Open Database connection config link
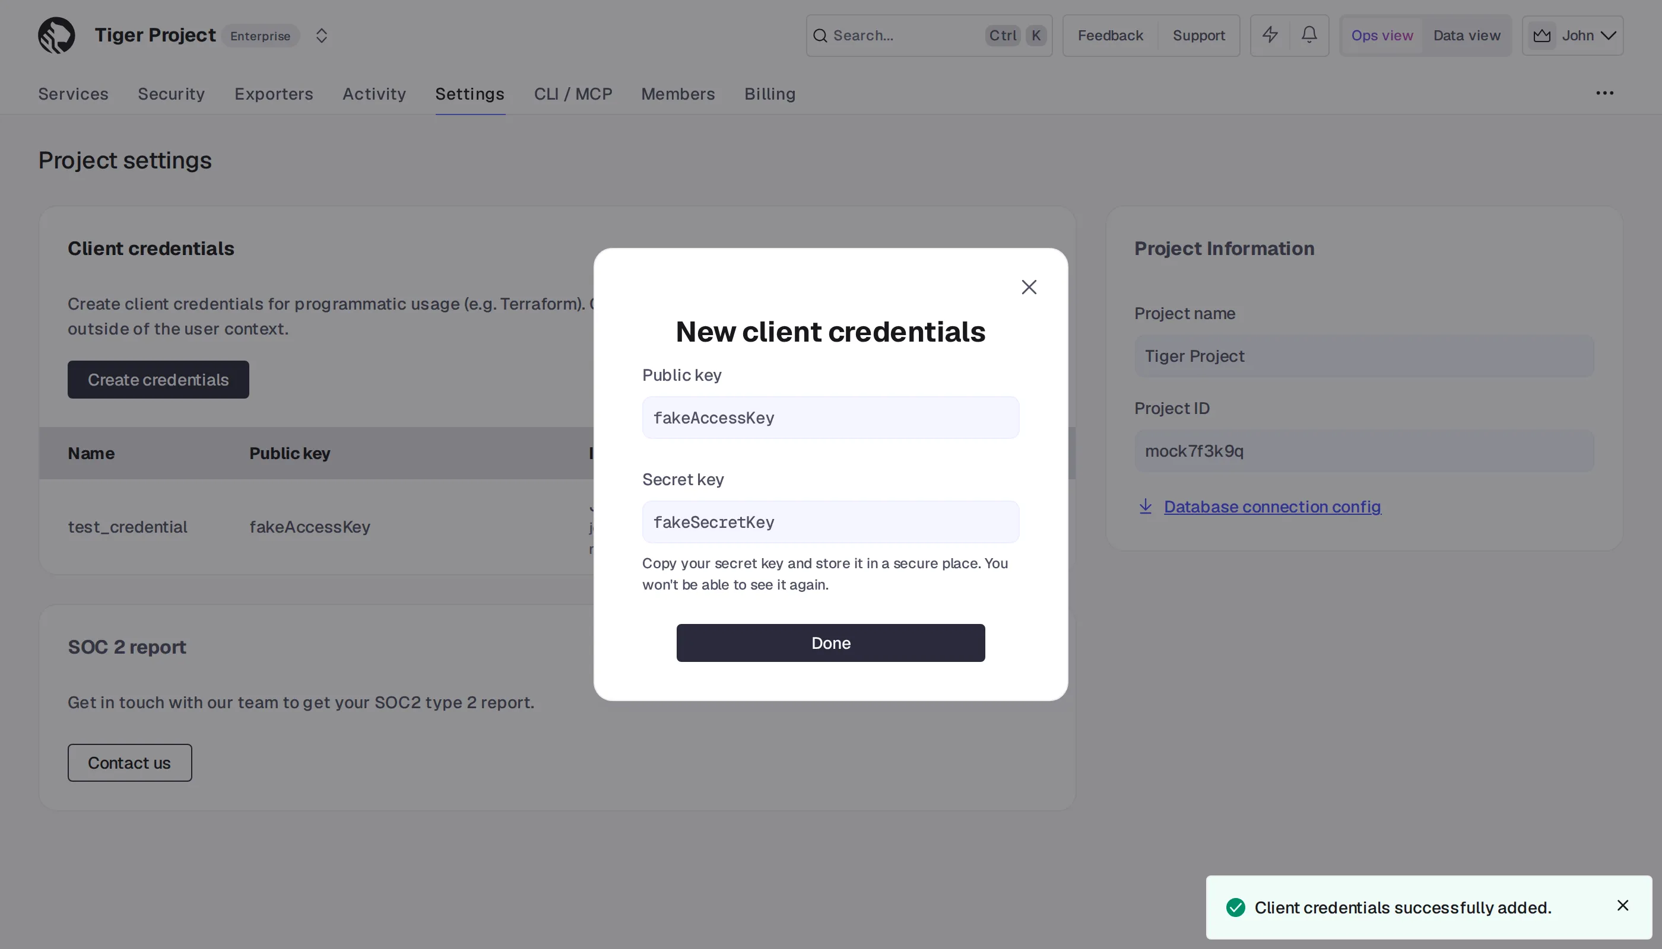Image resolution: width=1662 pixels, height=949 pixels. (1272, 507)
